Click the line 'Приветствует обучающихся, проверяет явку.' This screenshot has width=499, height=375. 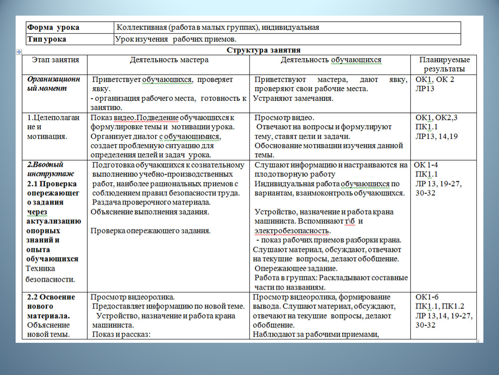pos(162,84)
